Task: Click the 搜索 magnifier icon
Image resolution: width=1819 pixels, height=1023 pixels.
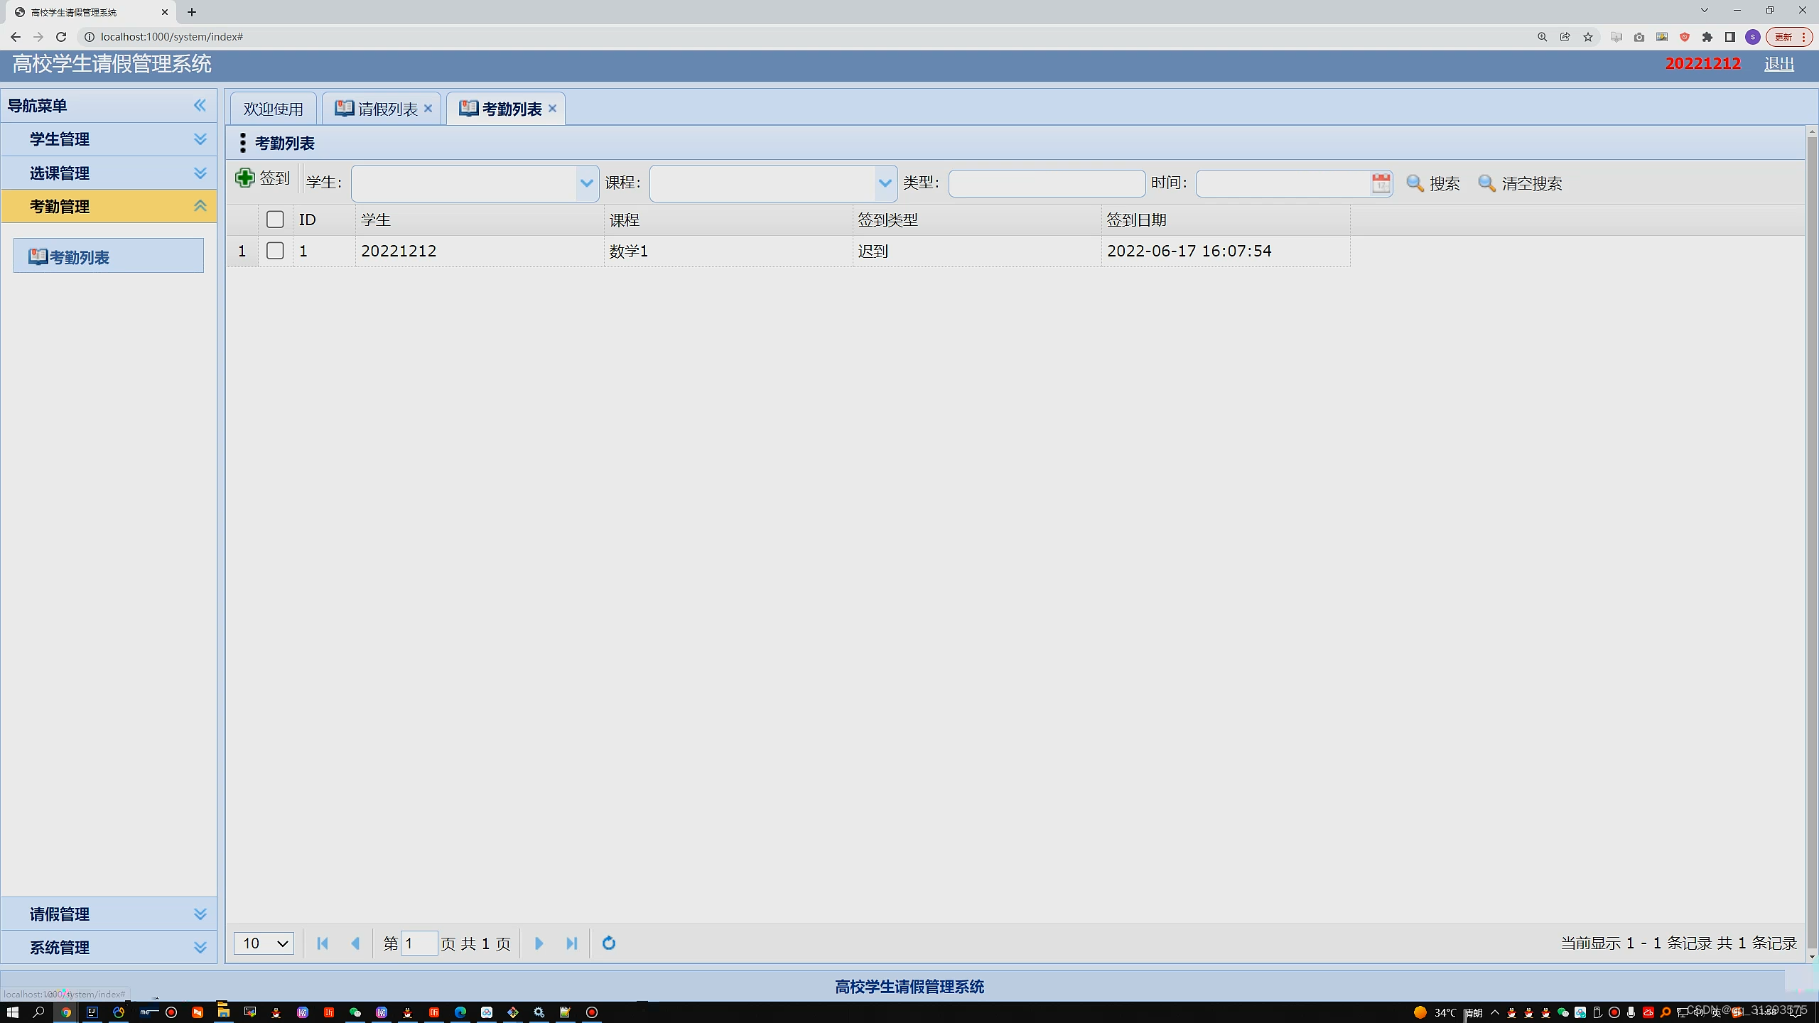Action: pyautogui.click(x=1415, y=183)
